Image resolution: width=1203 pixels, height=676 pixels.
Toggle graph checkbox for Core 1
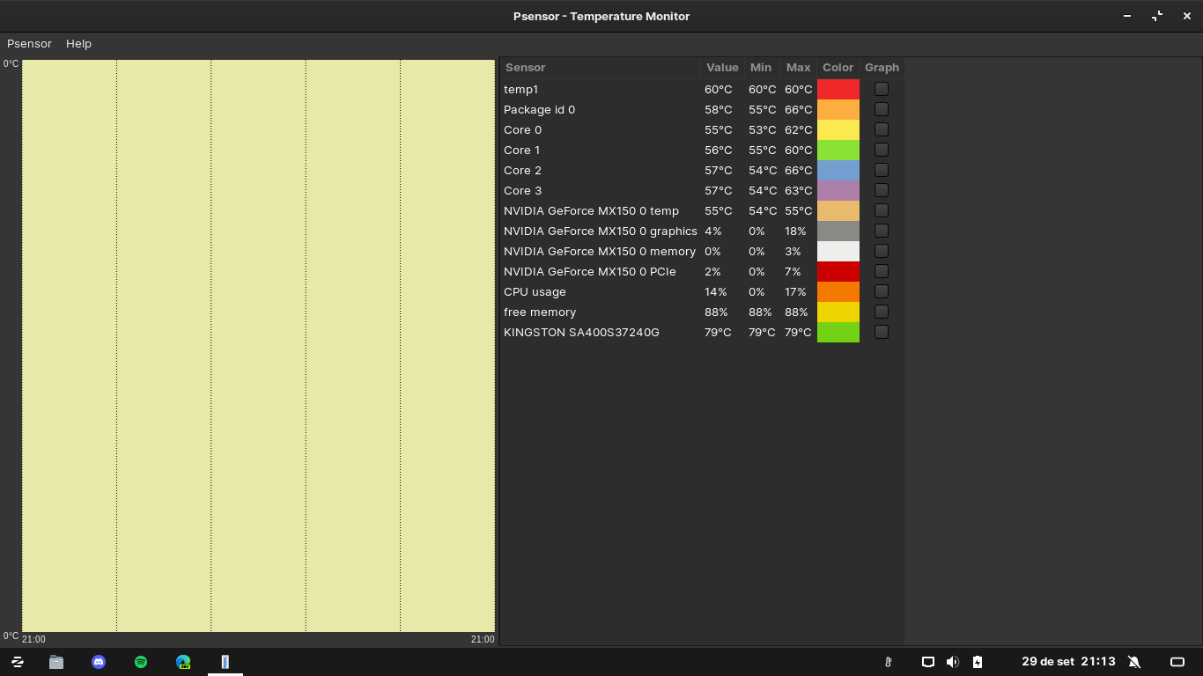[882, 150]
